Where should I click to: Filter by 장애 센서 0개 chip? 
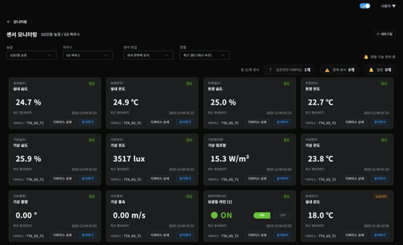tap(339, 70)
